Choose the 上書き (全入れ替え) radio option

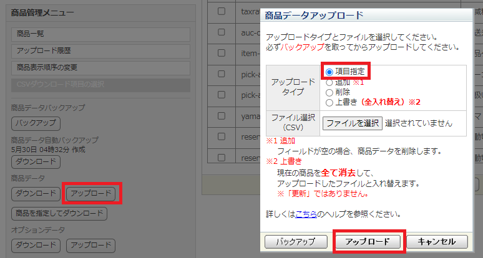pos(329,102)
